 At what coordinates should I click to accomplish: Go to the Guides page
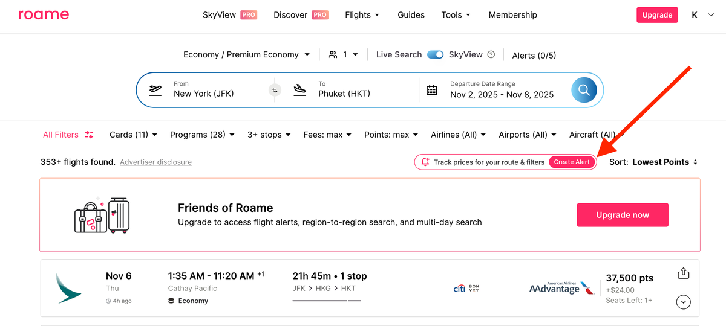[411, 15]
